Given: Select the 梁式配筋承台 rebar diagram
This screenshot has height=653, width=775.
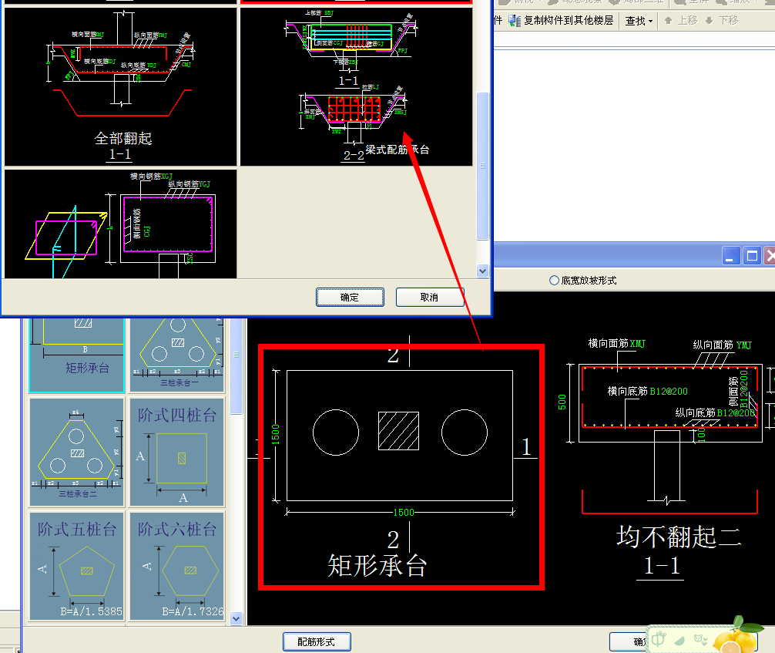Looking at the screenshot, I should pyautogui.click(x=357, y=86).
